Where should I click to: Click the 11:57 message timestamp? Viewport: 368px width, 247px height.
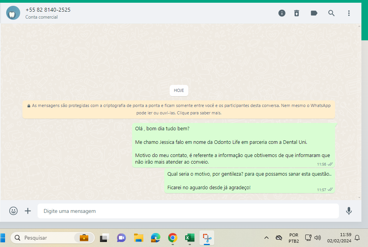322,190
